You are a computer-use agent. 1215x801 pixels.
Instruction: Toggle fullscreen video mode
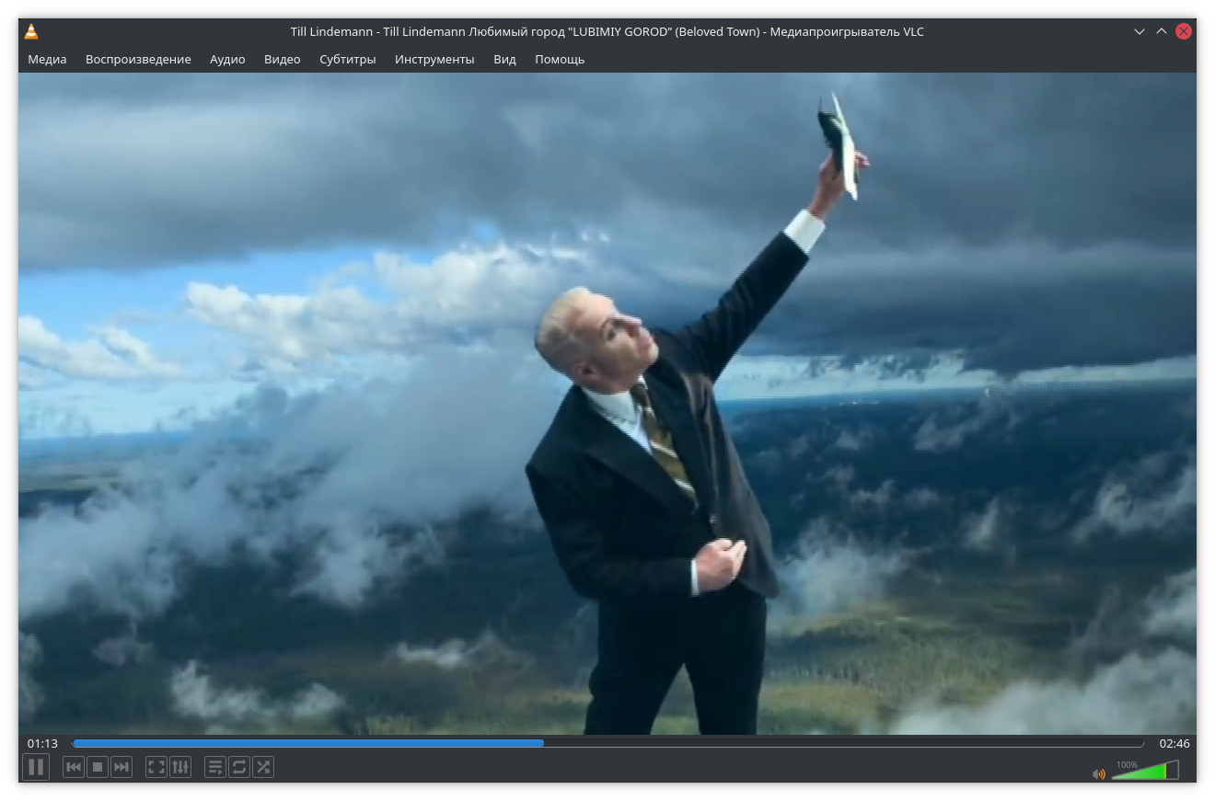point(156,767)
